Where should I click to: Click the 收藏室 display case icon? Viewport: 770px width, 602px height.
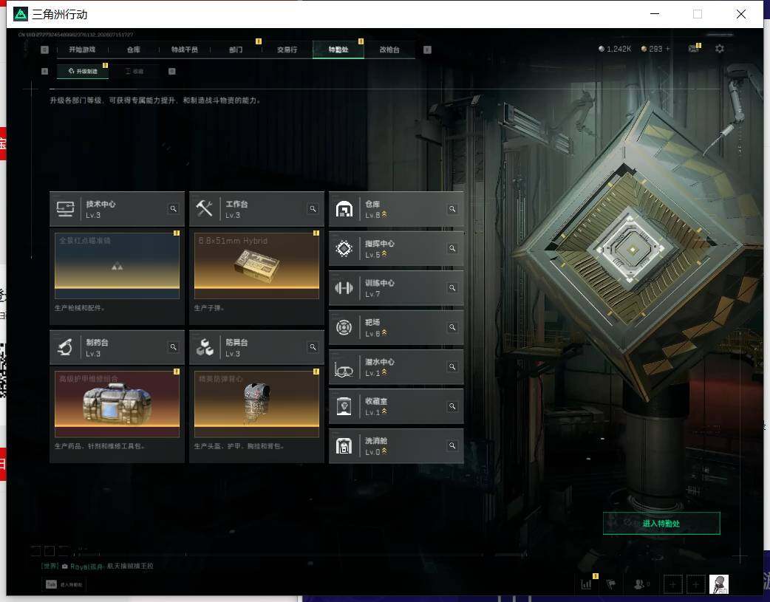(x=344, y=406)
